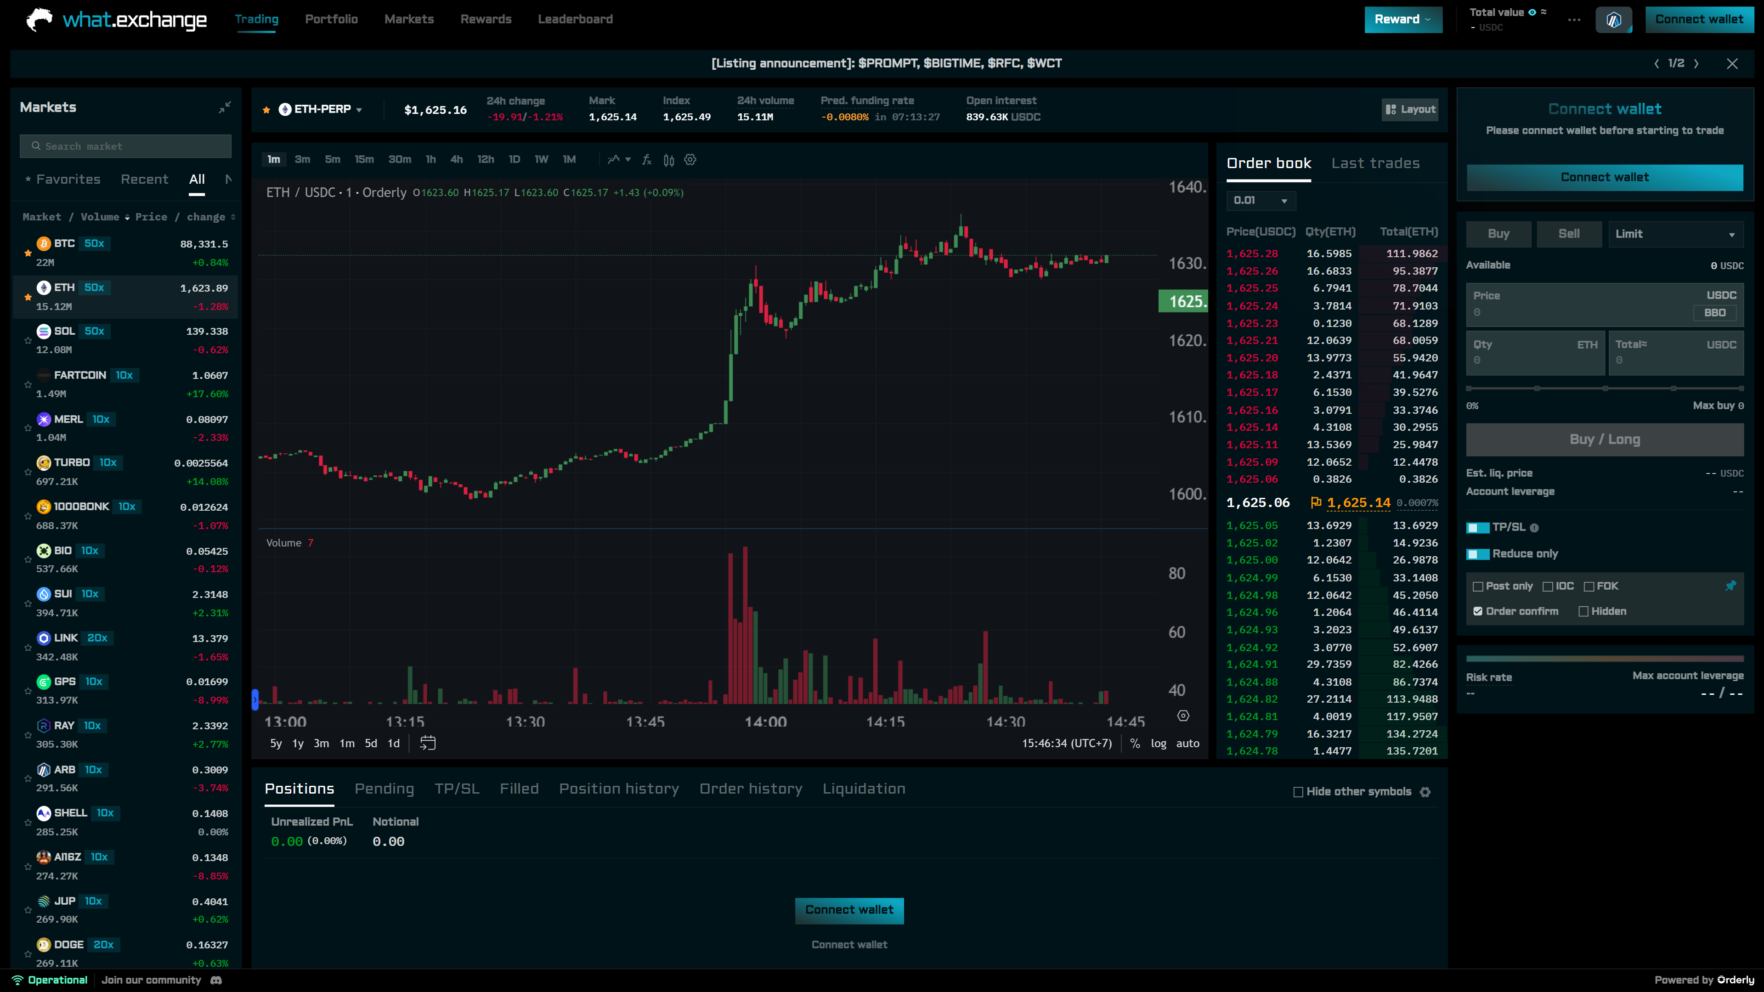Click the fx functions icon on the chart

tap(646, 159)
